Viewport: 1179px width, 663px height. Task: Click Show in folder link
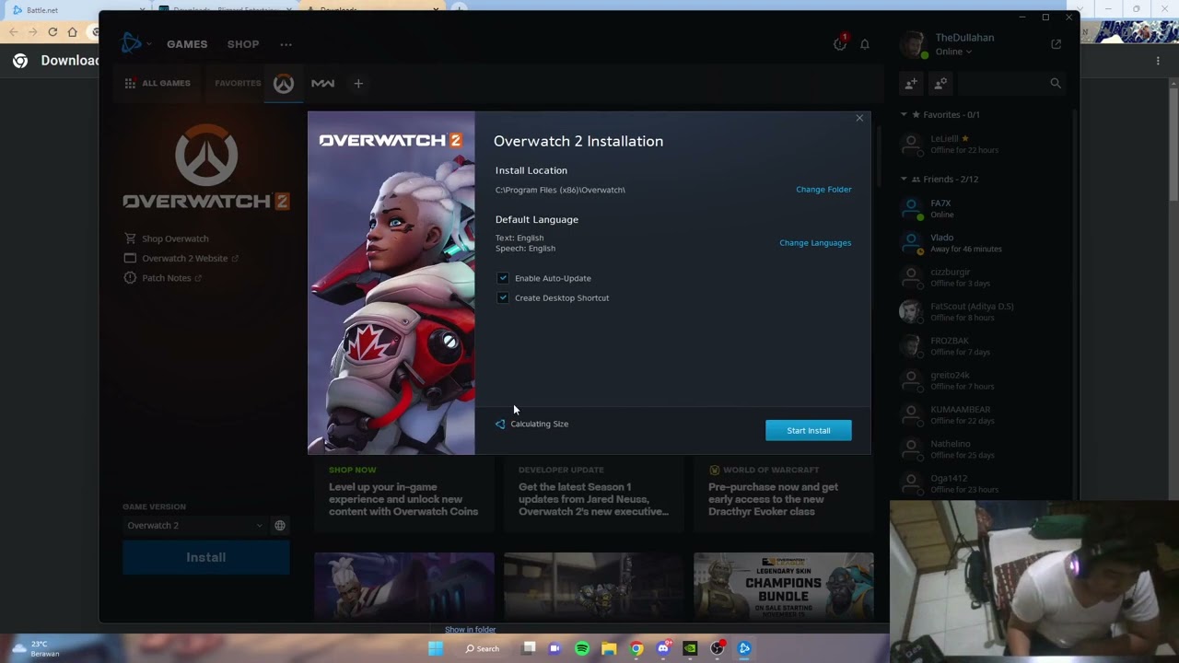pyautogui.click(x=471, y=630)
